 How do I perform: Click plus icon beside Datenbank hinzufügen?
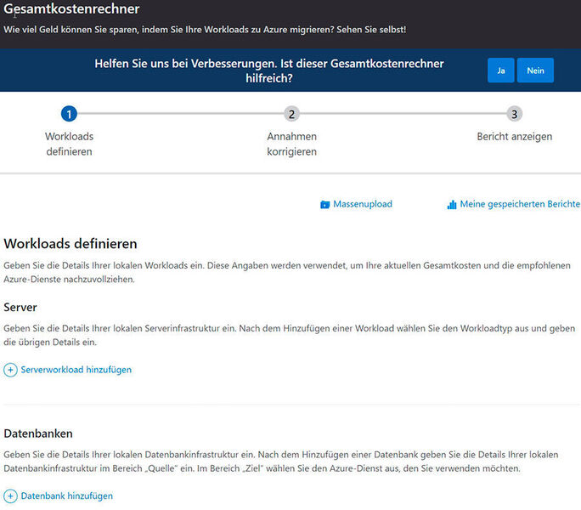pos(10,496)
